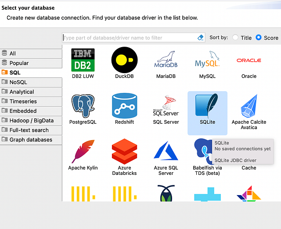Choose Apache Calcite Avatica driver
Viewport: 281px width, 229px height.
[249, 112]
